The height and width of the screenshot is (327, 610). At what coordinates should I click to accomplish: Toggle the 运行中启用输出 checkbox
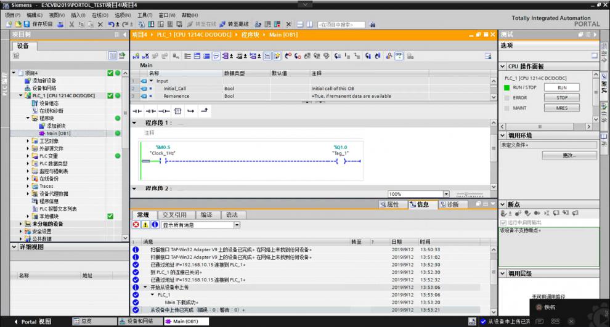point(503,222)
